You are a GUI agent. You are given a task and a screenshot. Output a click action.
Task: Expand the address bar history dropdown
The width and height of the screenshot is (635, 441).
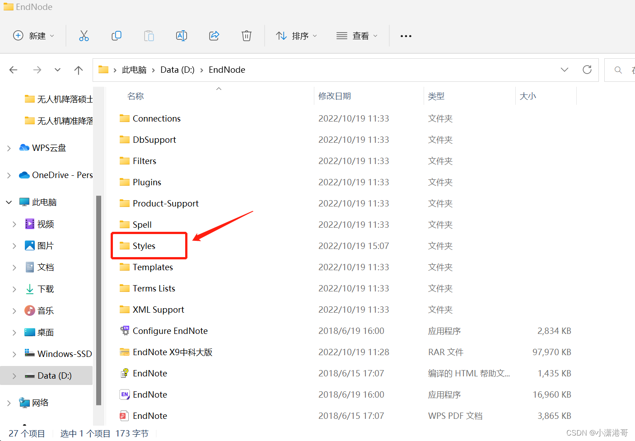565,70
